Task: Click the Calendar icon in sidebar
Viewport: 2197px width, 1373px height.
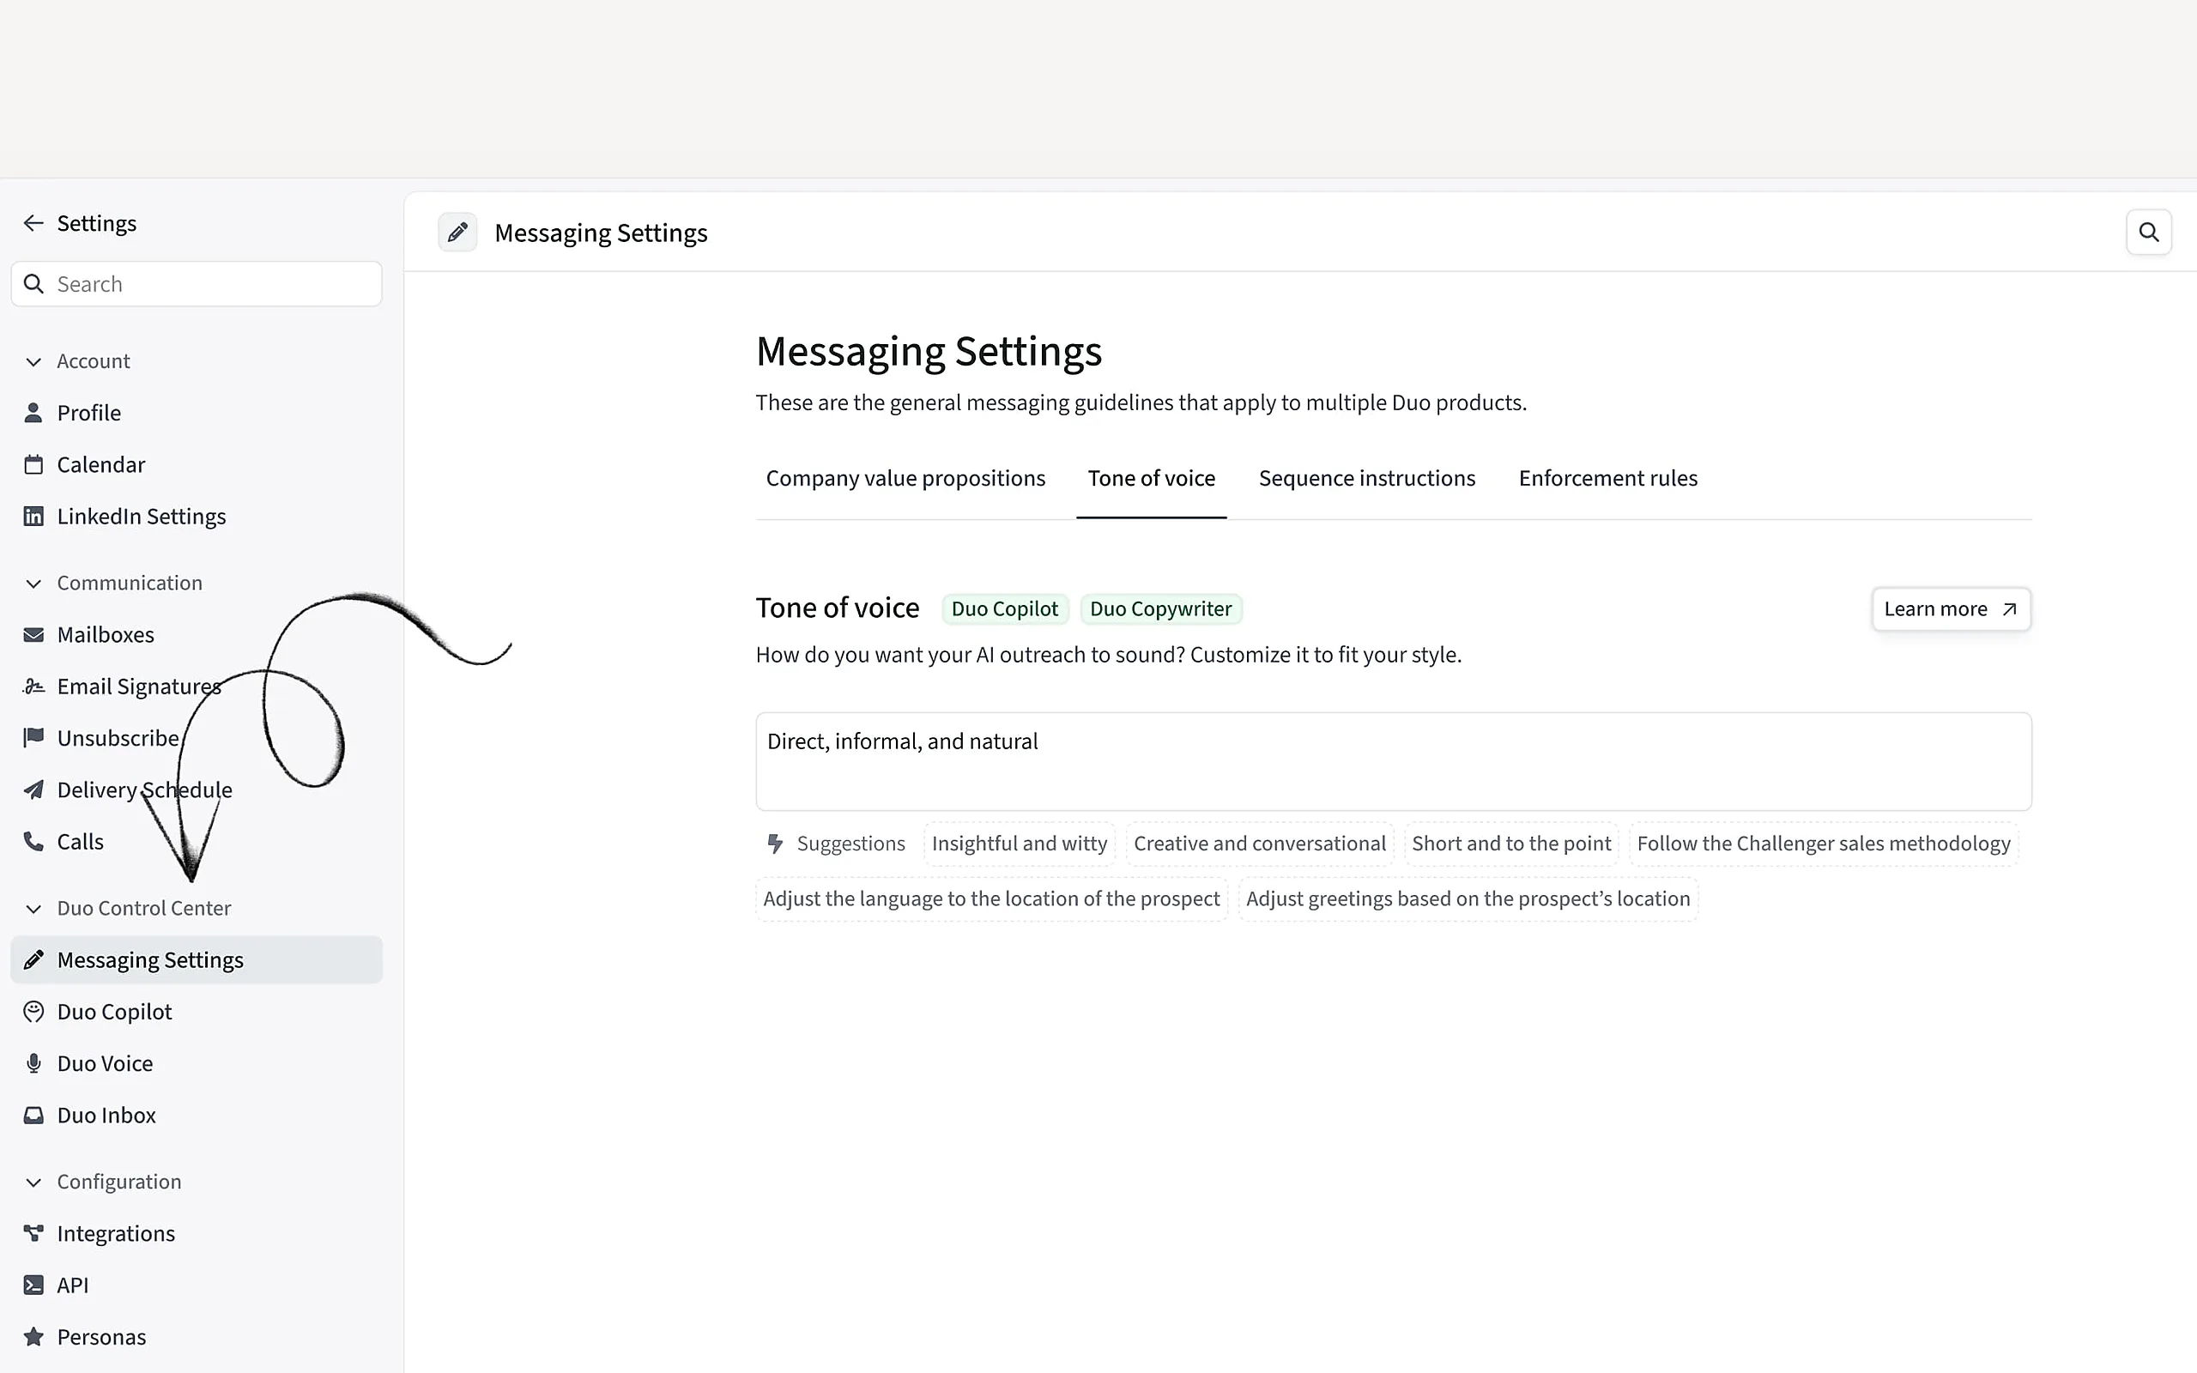Action: point(33,465)
